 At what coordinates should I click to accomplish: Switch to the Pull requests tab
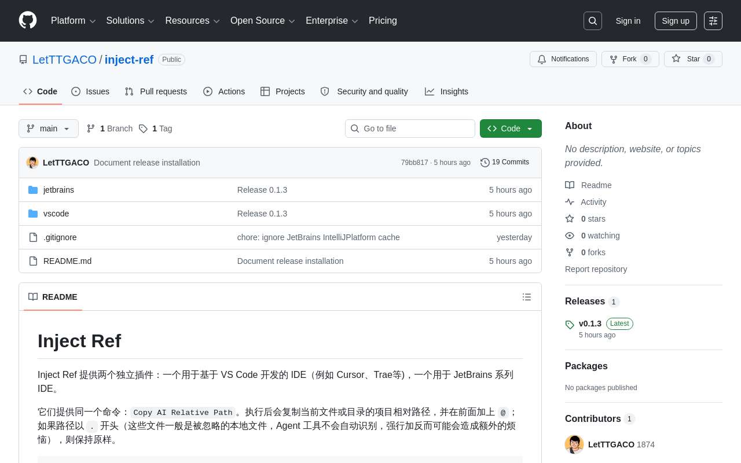tap(156, 91)
